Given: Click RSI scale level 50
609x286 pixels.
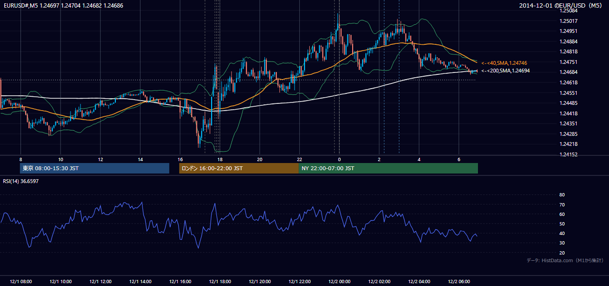Looking at the screenshot, I should click(x=562, y=224).
